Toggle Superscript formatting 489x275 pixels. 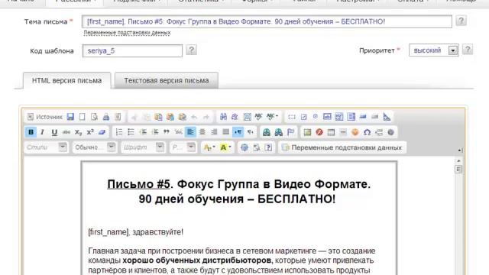point(90,132)
